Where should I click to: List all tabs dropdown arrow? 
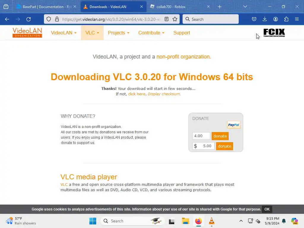[x=245, y=7]
